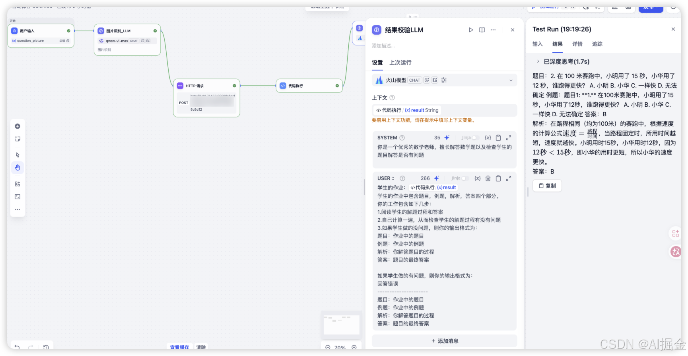This screenshot has width=688, height=356.
Task: Click the 查看缓存 button
Action: click(179, 347)
